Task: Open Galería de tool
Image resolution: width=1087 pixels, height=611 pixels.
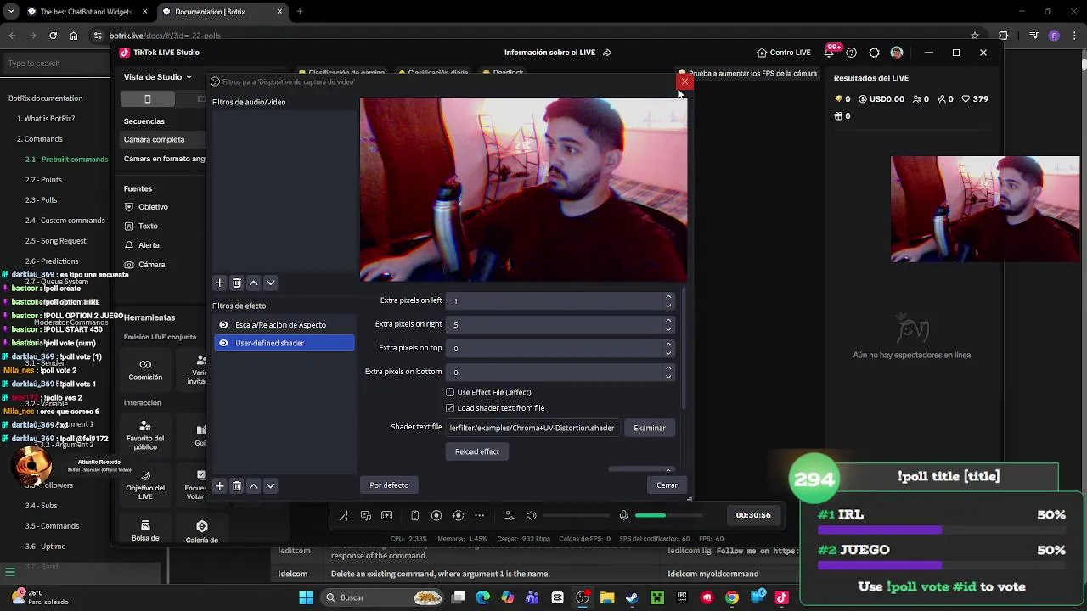Action: click(201, 532)
